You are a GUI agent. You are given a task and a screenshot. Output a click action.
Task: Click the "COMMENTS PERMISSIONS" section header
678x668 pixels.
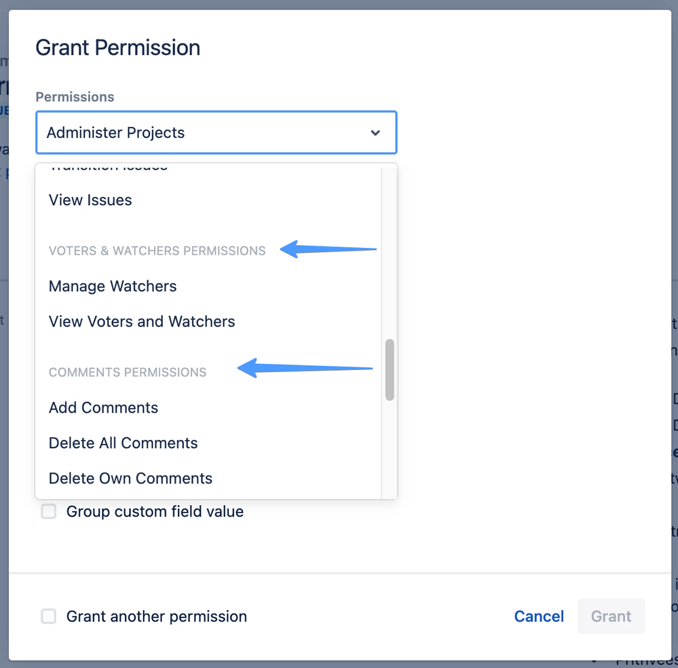pos(127,372)
